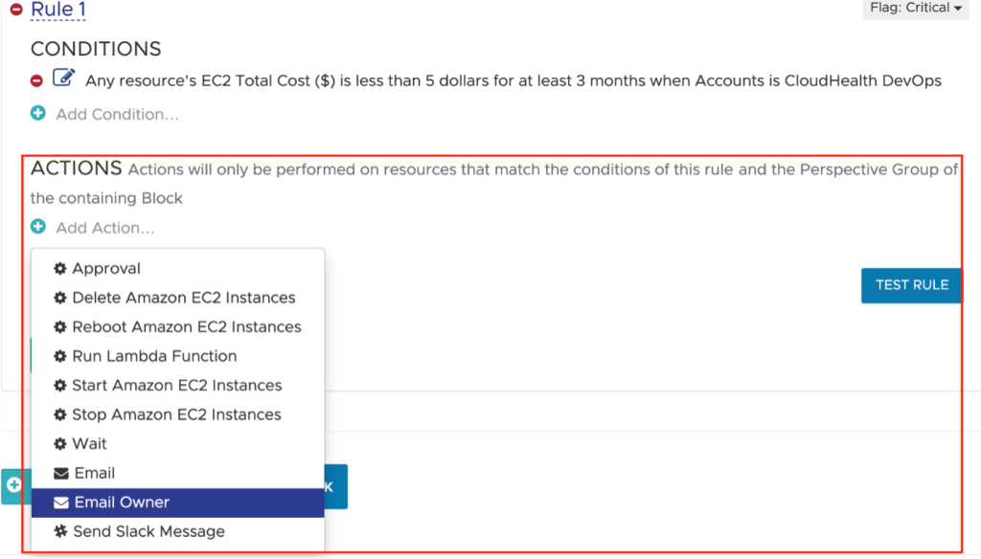981x559 pixels.
Task: Click the plus icon beside Add Action
Action: point(38,227)
